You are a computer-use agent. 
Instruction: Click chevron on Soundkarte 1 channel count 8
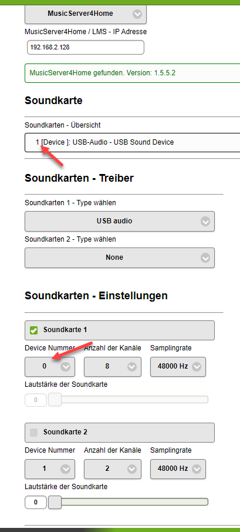click(x=131, y=367)
